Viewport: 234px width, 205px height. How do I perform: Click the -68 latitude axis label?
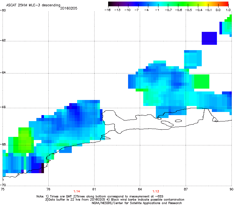[3, 144]
